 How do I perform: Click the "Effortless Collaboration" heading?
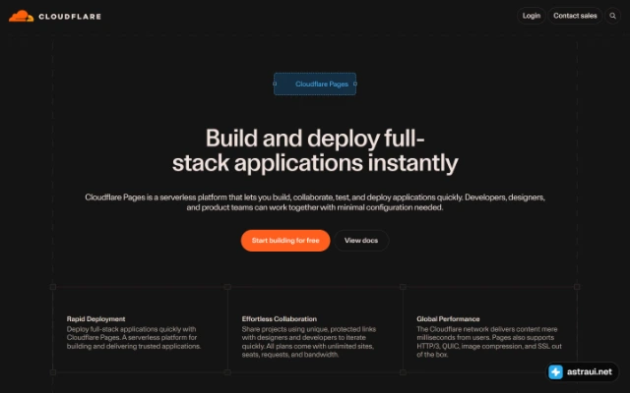[x=280, y=318]
